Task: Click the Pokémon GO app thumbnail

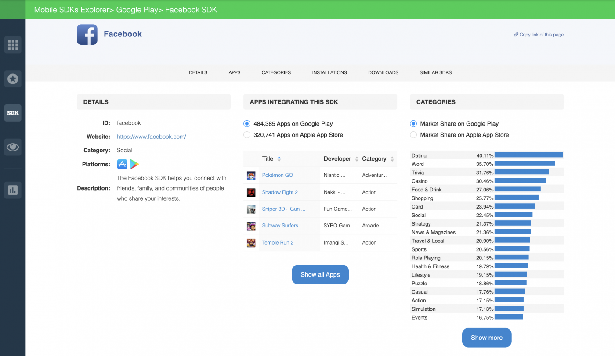Action: pyautogui.click(x=251, y=175)
